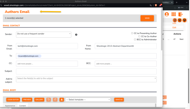Screen dimensions: 190x109
Task: Open downloads icon in background browser toolbar
Action: (x=175, y=8)
